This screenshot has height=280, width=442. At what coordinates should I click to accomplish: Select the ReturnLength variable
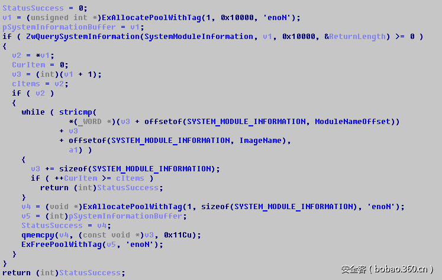tap(357, 37)
